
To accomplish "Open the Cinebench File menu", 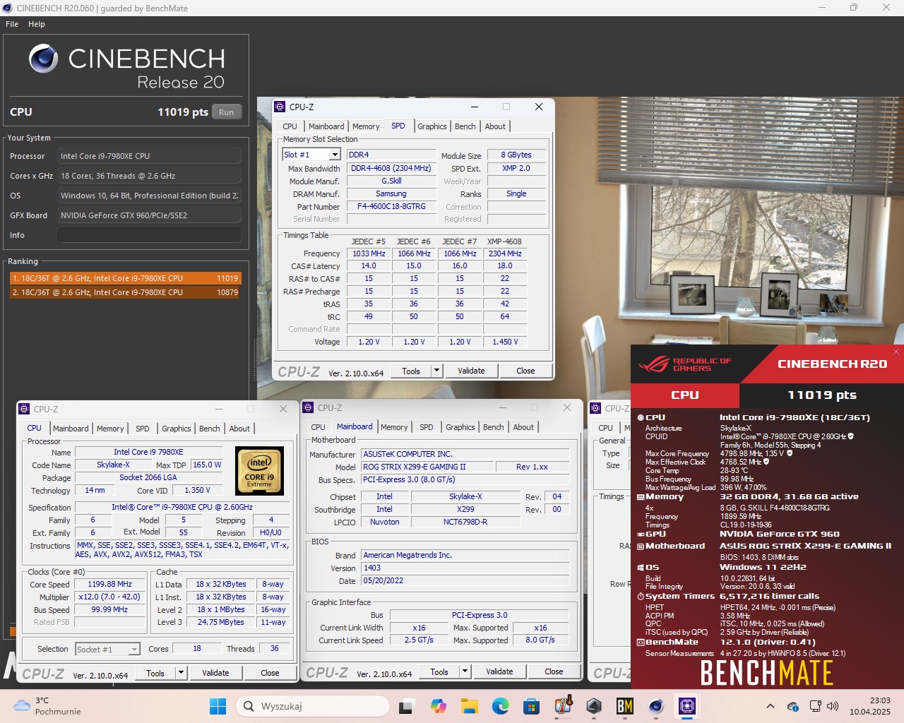I will 12,24.
